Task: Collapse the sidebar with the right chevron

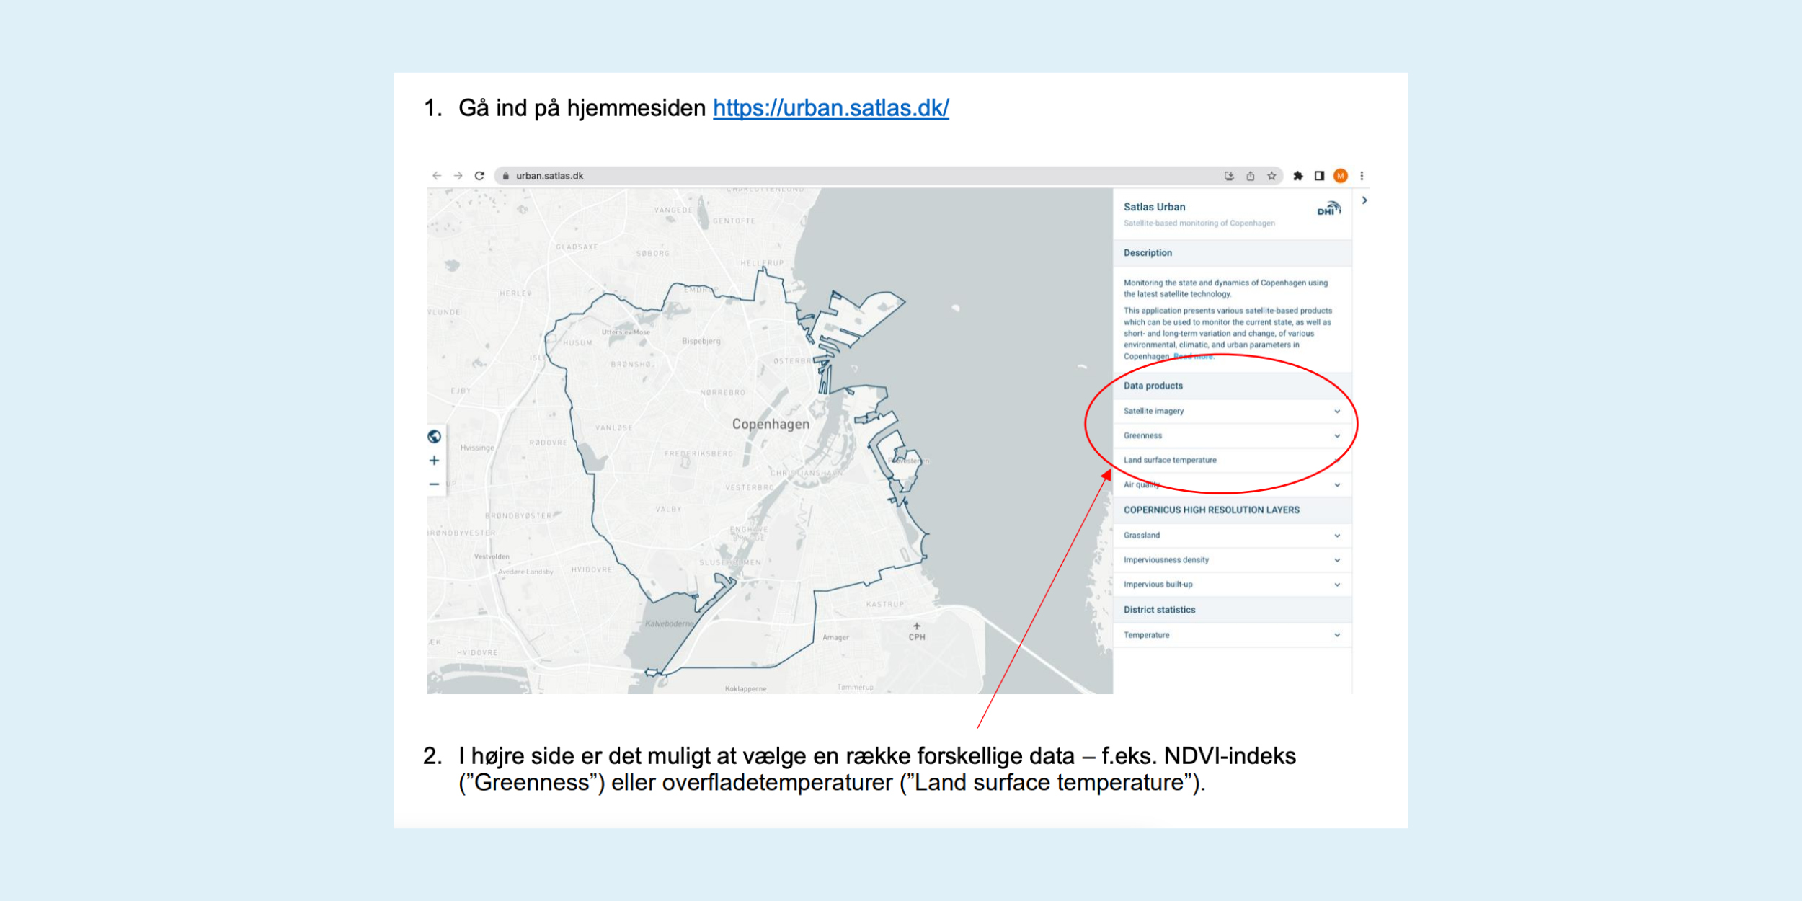Action: point(1364,200)
